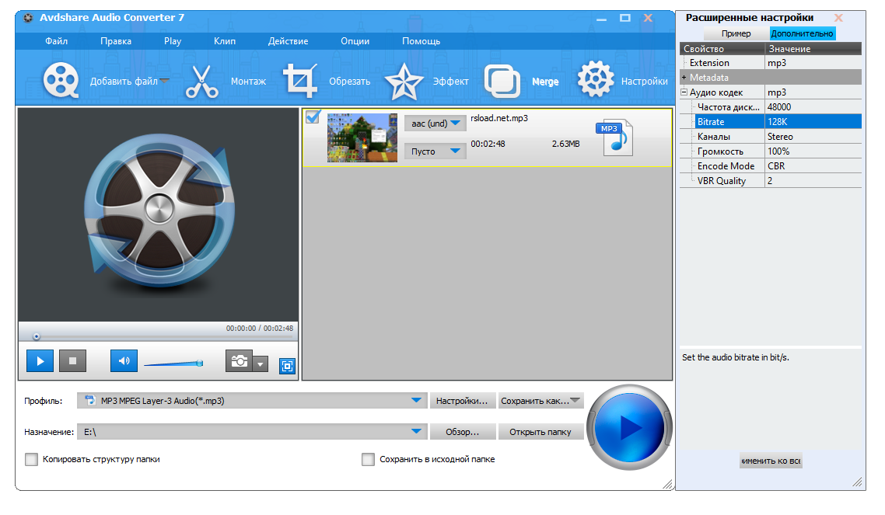
Task: Open the Пусто subtitle dropdown
Action: (436, 151)
